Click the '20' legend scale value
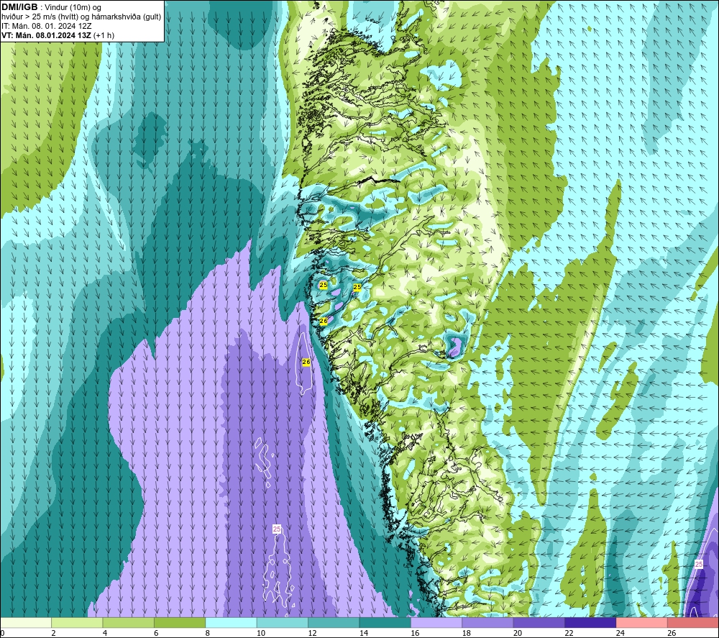Viewport: 719px width, 638px height. 518,633
